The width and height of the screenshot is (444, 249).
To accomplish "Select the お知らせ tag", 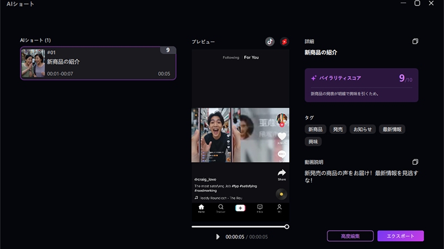I will click(x=362, y=129).
